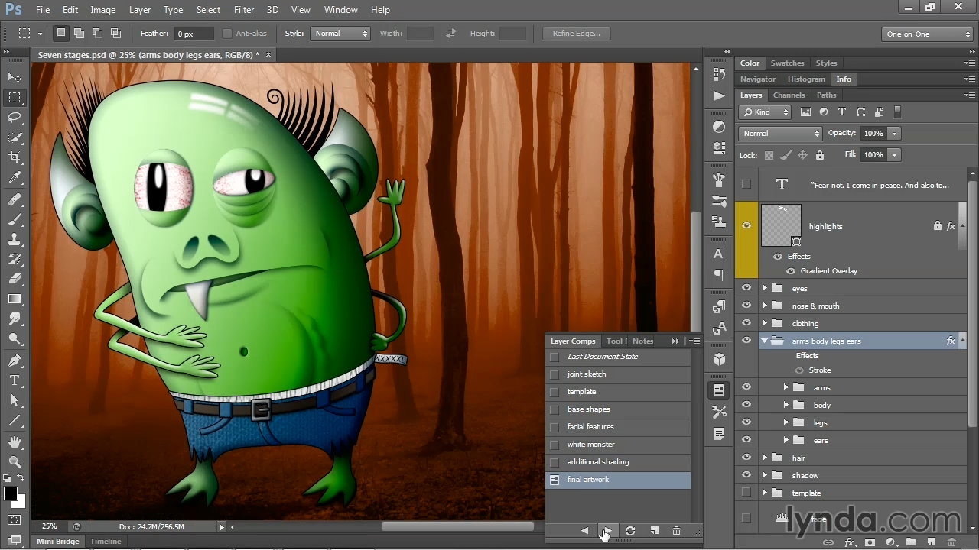Select the Gradient tool
The image size is (979, 550).
coord(15,299)
